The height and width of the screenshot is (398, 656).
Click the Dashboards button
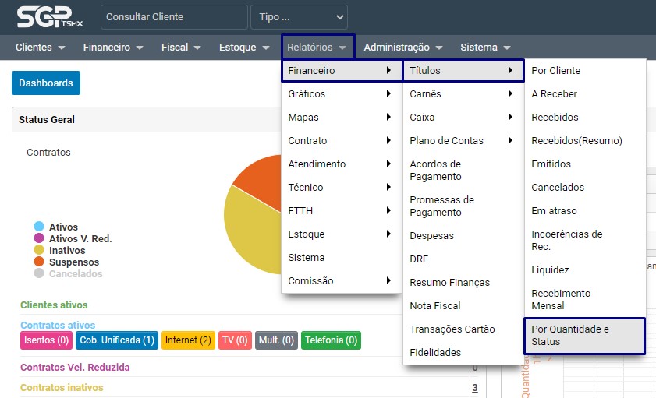[46, 83]
